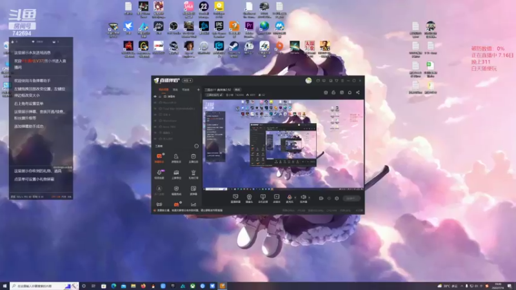Toggle the lock icon of the active 屏幕 source

(160, 97)
